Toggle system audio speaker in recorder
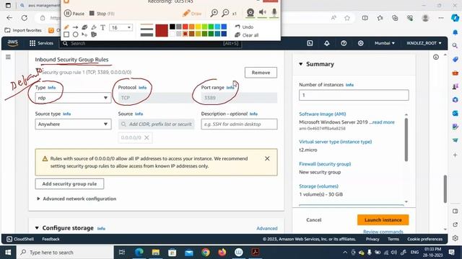 coord(262,12)
